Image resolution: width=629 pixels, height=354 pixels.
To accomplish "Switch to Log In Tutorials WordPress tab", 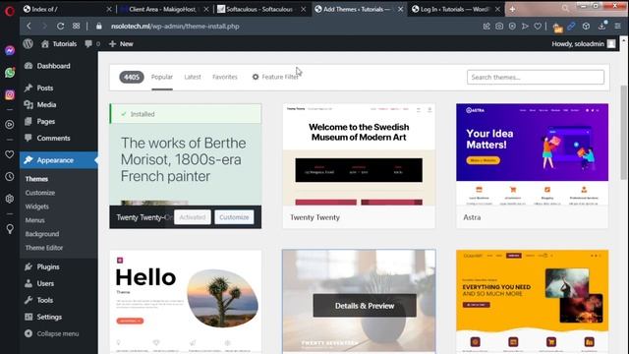I will [x=456, y=9].
